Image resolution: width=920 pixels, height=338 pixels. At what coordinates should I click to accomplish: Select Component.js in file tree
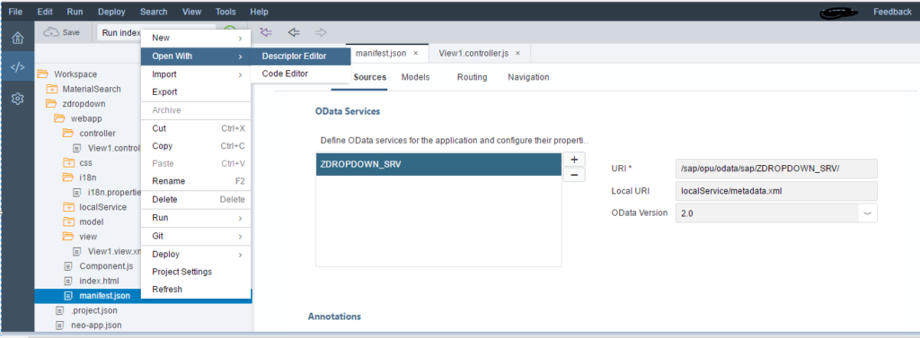click(106, 266)
